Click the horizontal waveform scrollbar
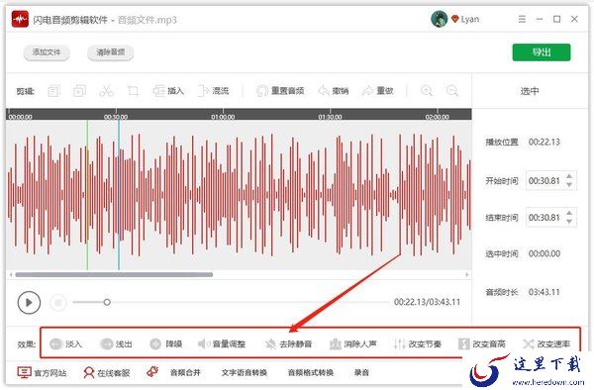Viewport: 594px width, 390px height. 114,274
